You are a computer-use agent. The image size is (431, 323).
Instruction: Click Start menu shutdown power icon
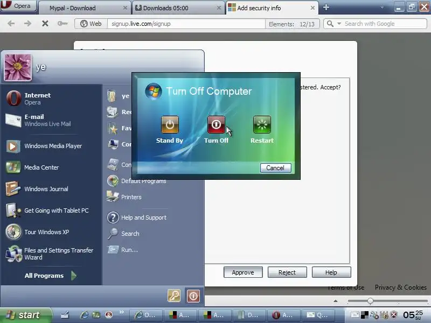tap(193, 296)
